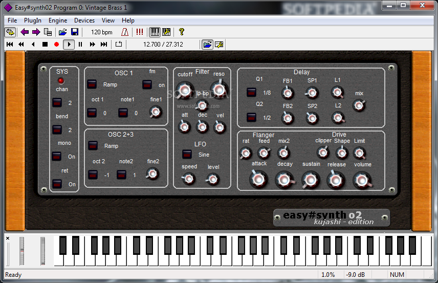Open the Devices menu
This screenshot has width=438, height=283.
click(84, 20)
